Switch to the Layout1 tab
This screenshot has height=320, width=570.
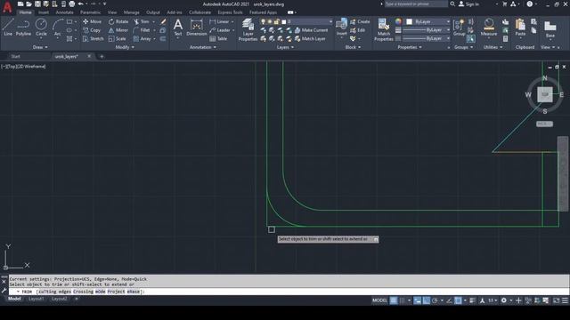point(36,299)
